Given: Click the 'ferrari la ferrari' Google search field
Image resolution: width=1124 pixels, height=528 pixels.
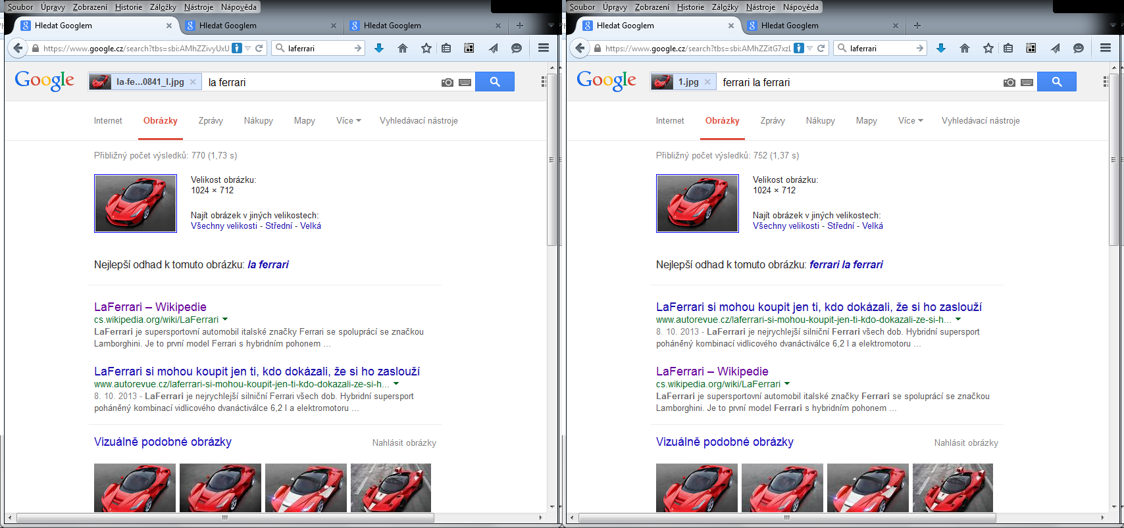Looking at the screenshot, I should [859, 82].
